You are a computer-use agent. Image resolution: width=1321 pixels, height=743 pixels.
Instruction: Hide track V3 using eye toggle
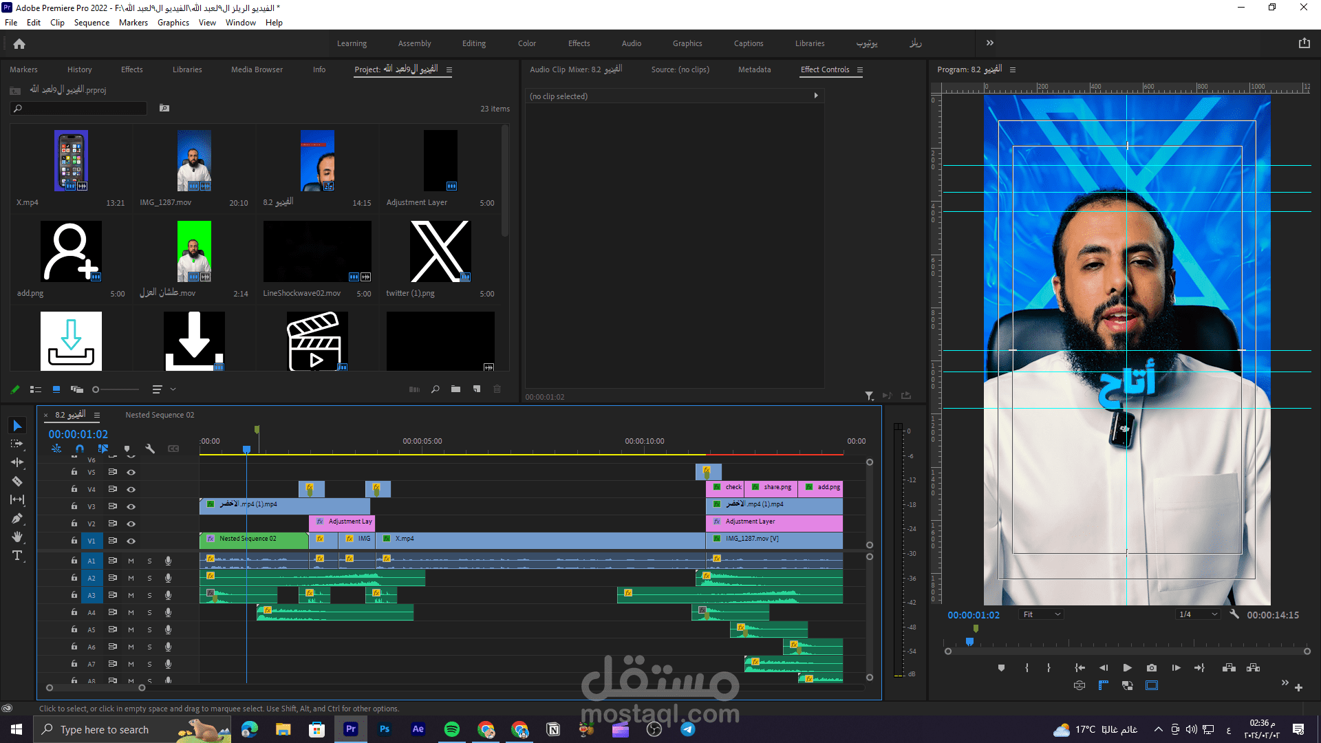pos(131,507)
